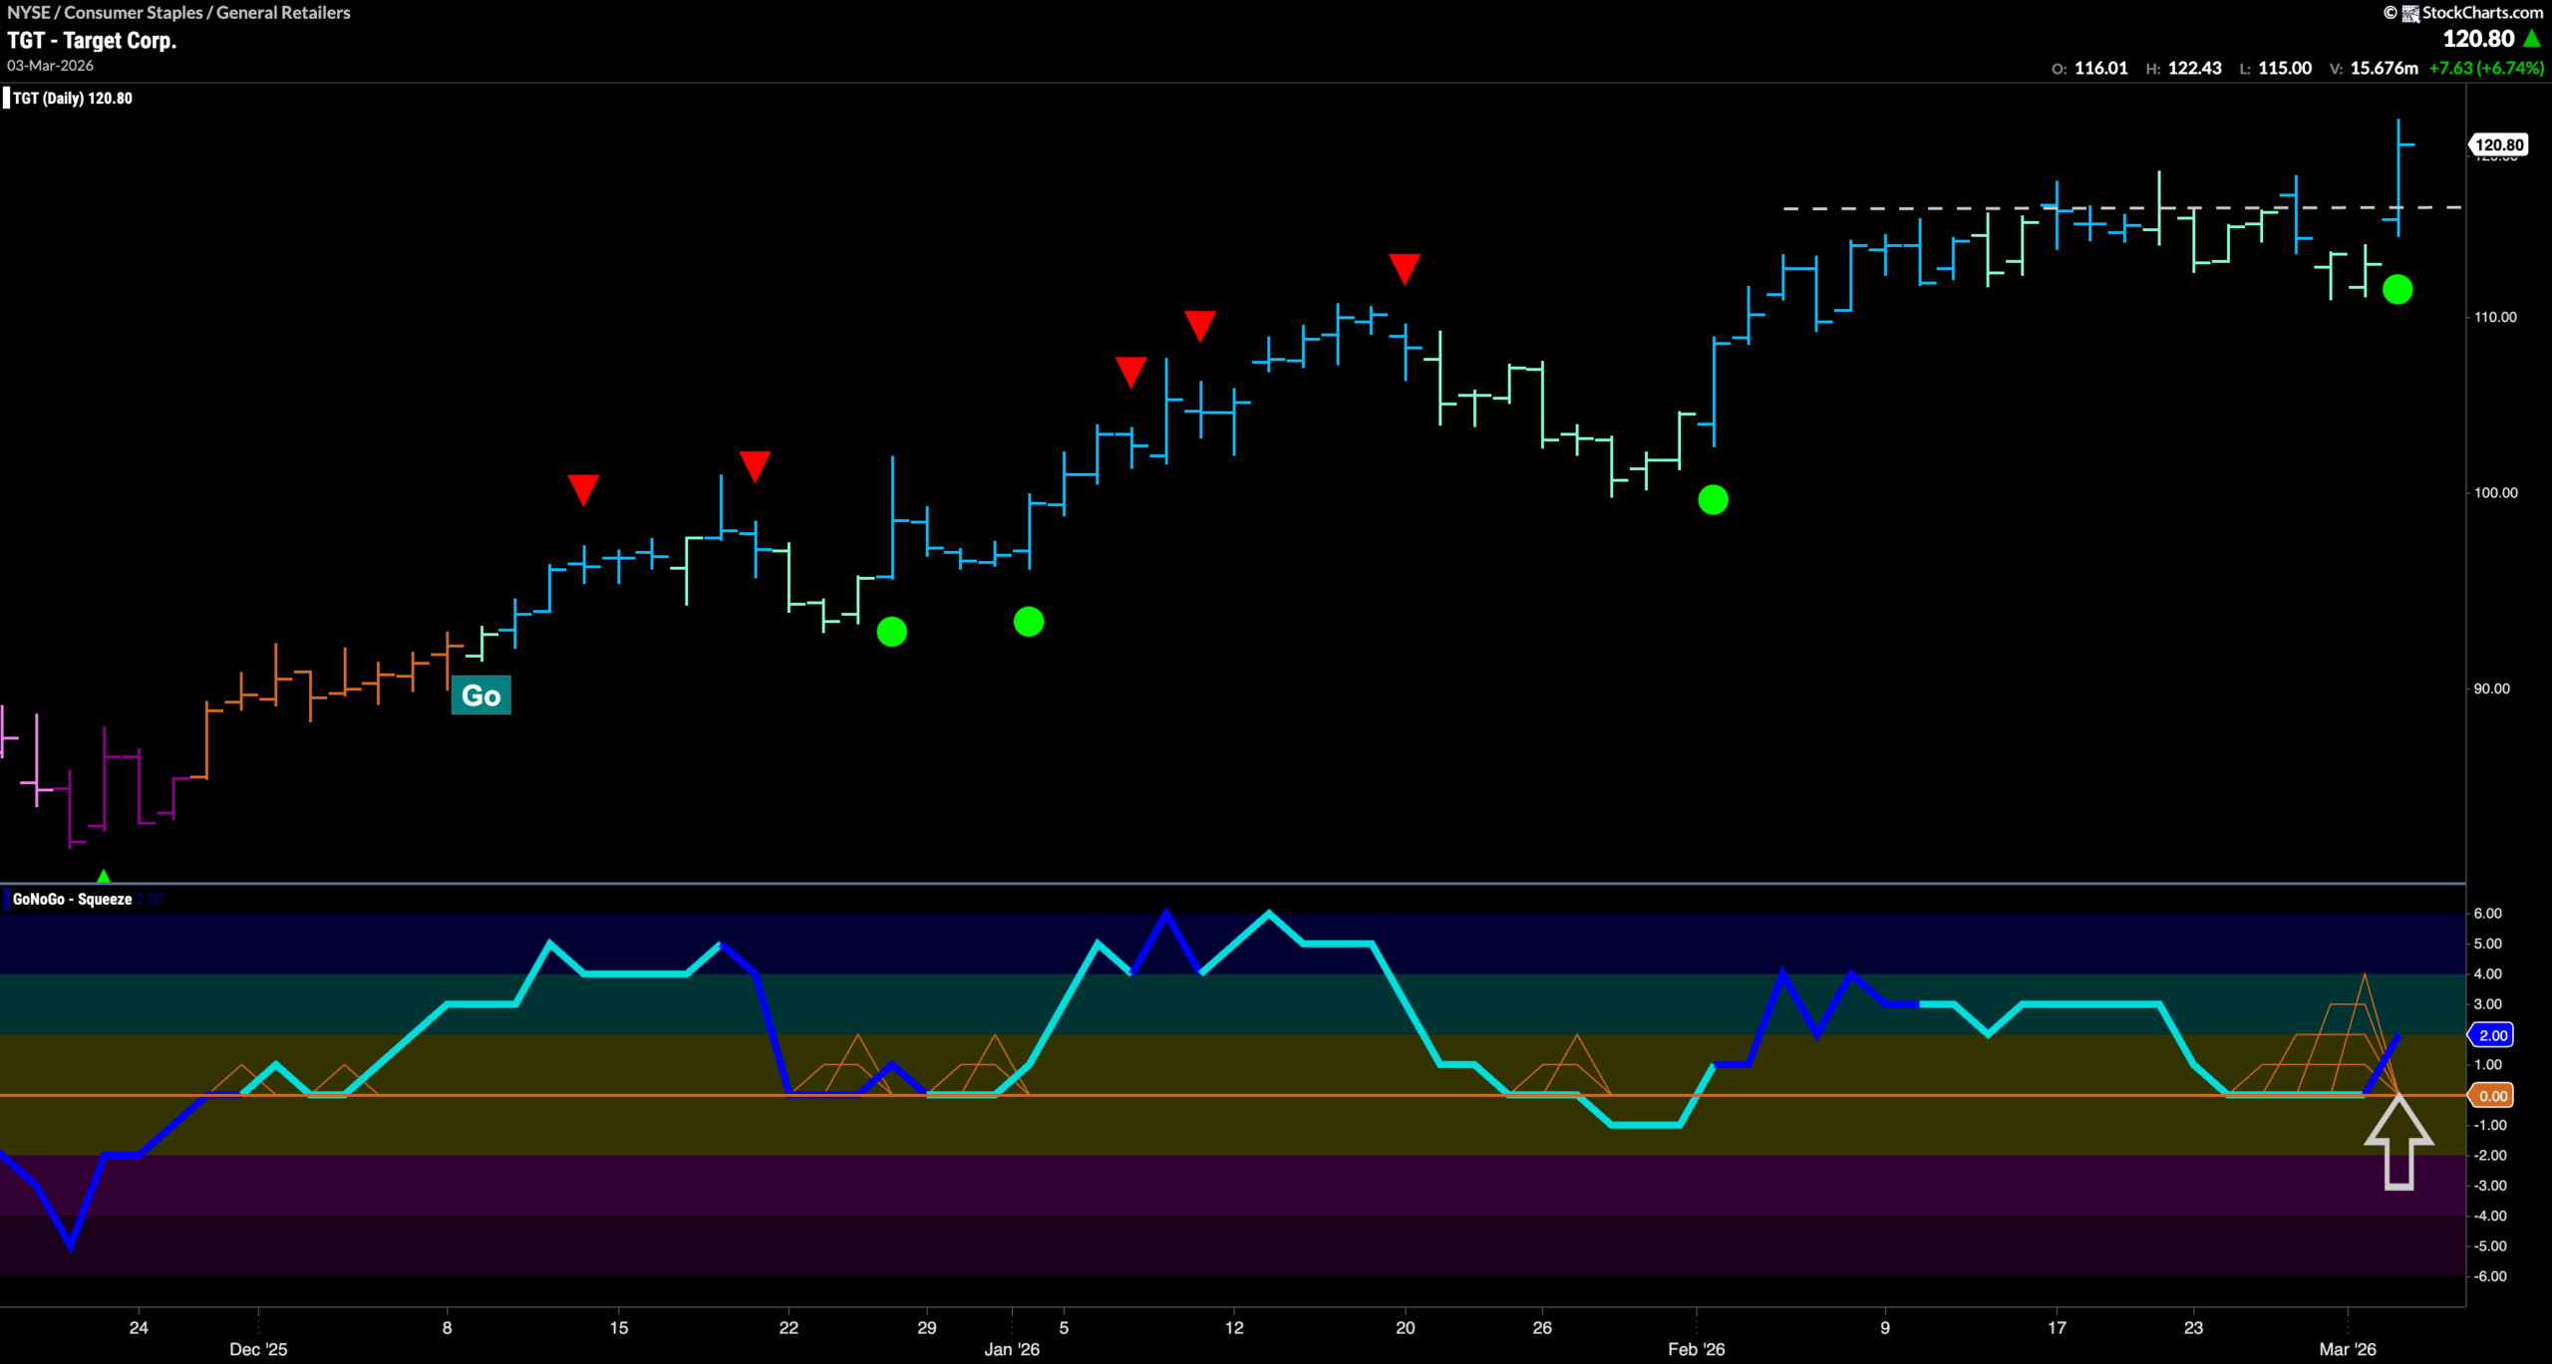Click the 120.80 current price tag on axis

(x=2498, y=144)
